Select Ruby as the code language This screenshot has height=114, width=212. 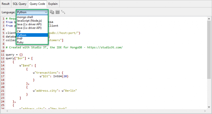coord(20,42)
